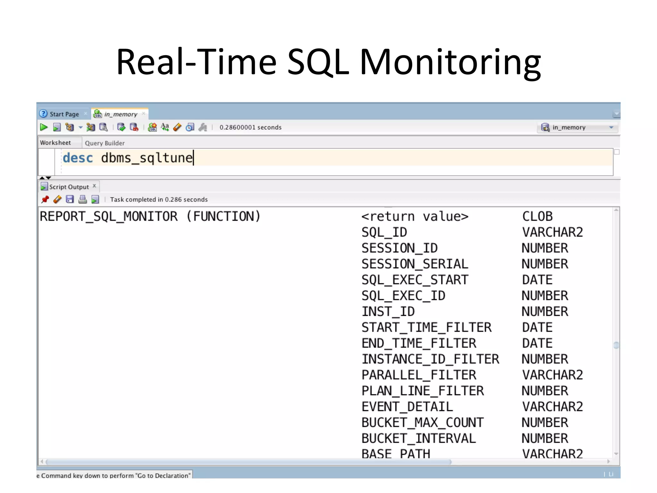Click the Run Script toolbar icon
657x493 pixels.
coord(57,127)
